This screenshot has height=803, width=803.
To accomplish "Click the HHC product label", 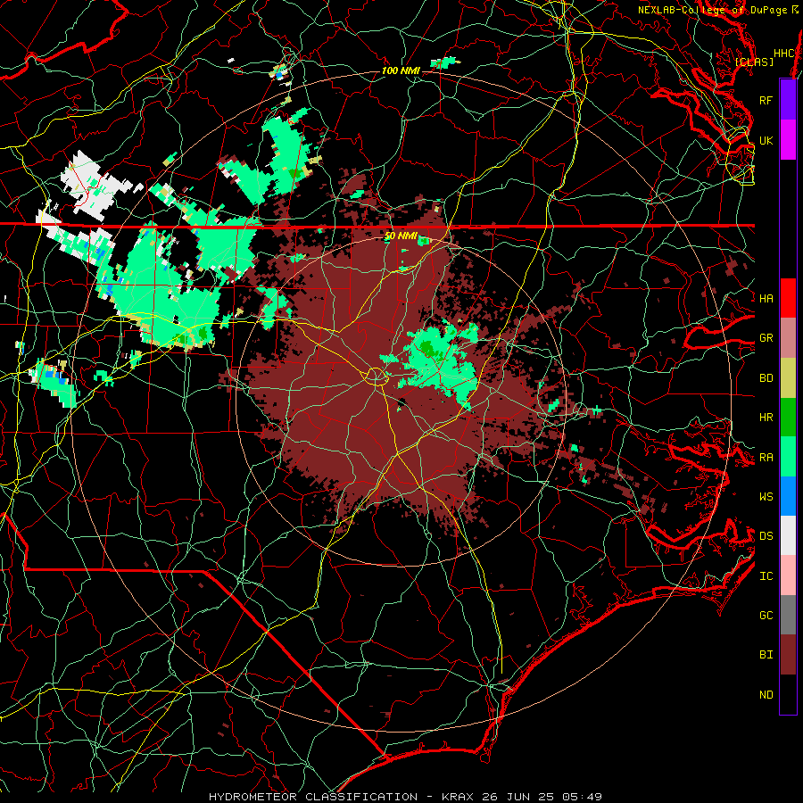I will click(783, 53).
